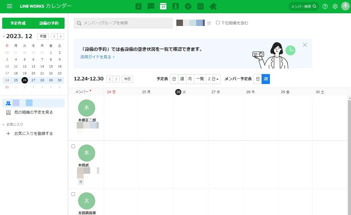Toggle 下位組織を含む checkbox
Image resolution: width=351 pixels, height=215 pixels.
(218, 23)
